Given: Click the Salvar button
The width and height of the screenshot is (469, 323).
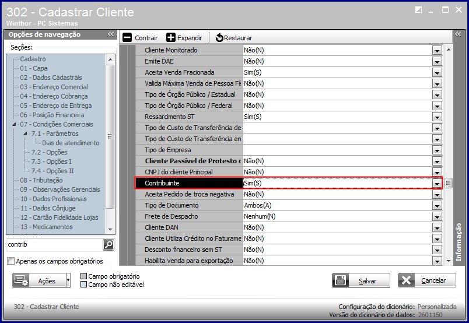Looking at the screenshot, I should [x=361, y=280].
